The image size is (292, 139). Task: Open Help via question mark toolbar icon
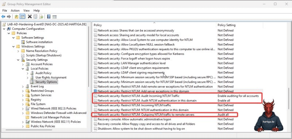[x=49, y=17]
